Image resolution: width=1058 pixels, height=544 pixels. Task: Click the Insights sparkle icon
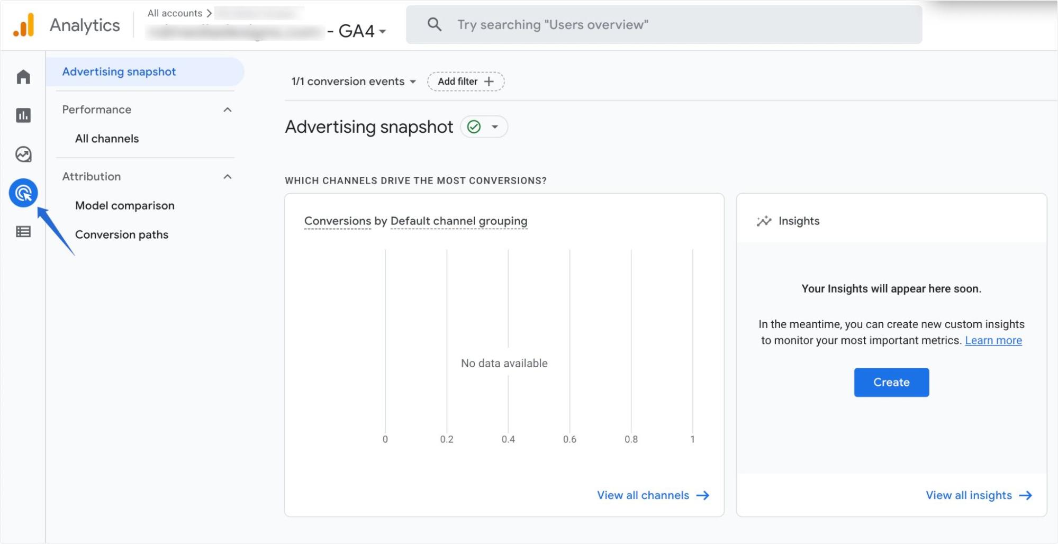[x=764, y=221]
